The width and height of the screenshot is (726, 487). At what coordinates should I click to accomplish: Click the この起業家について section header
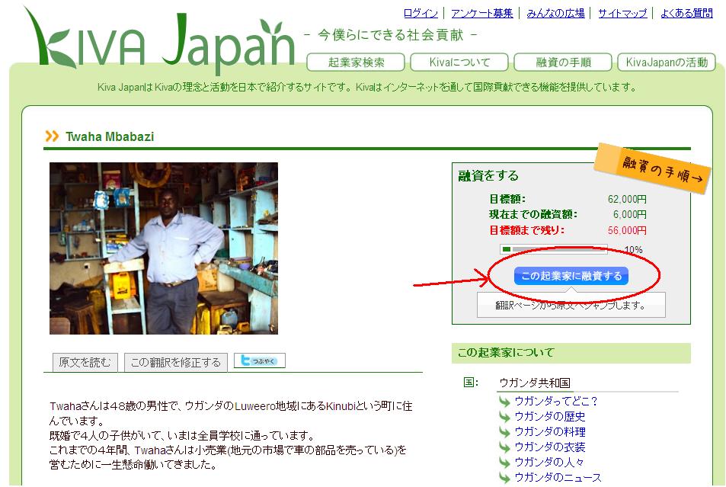click(571, 353)
